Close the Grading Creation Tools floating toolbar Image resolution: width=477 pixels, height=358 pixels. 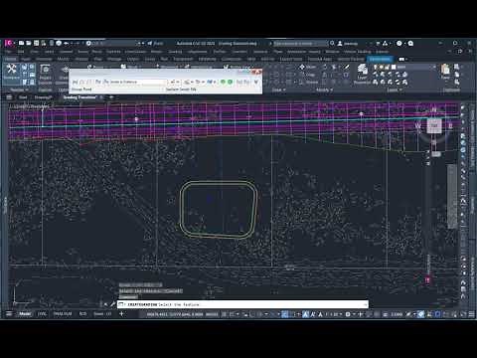pos(257,72)
